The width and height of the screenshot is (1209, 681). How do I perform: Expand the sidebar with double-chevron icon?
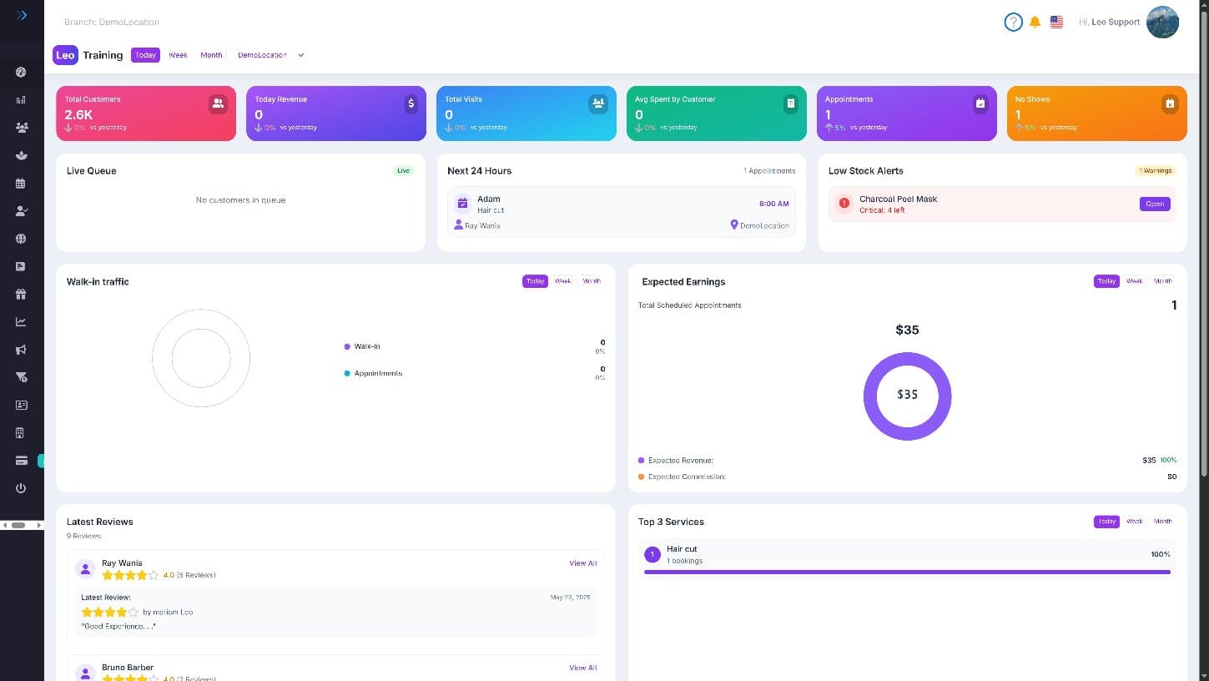(22, 15)
